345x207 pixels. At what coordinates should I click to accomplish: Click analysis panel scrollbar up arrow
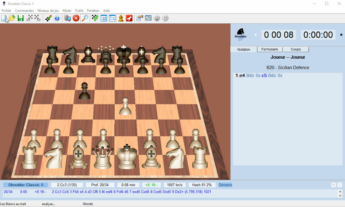pos(340,191)
